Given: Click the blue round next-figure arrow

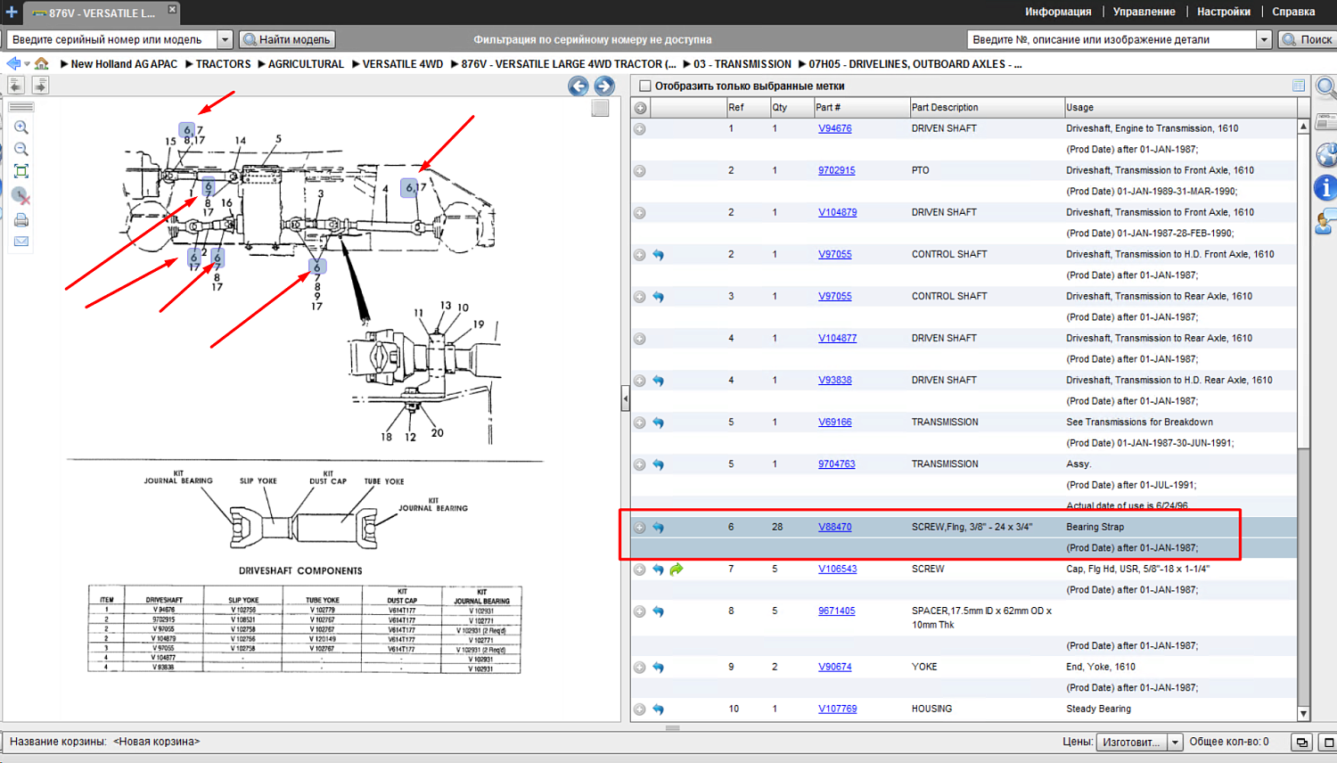Looking at the screenshot, I should 604,86.
